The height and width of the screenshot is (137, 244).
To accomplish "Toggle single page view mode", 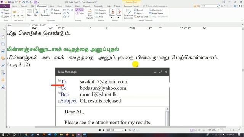I will tap(192, 130).
